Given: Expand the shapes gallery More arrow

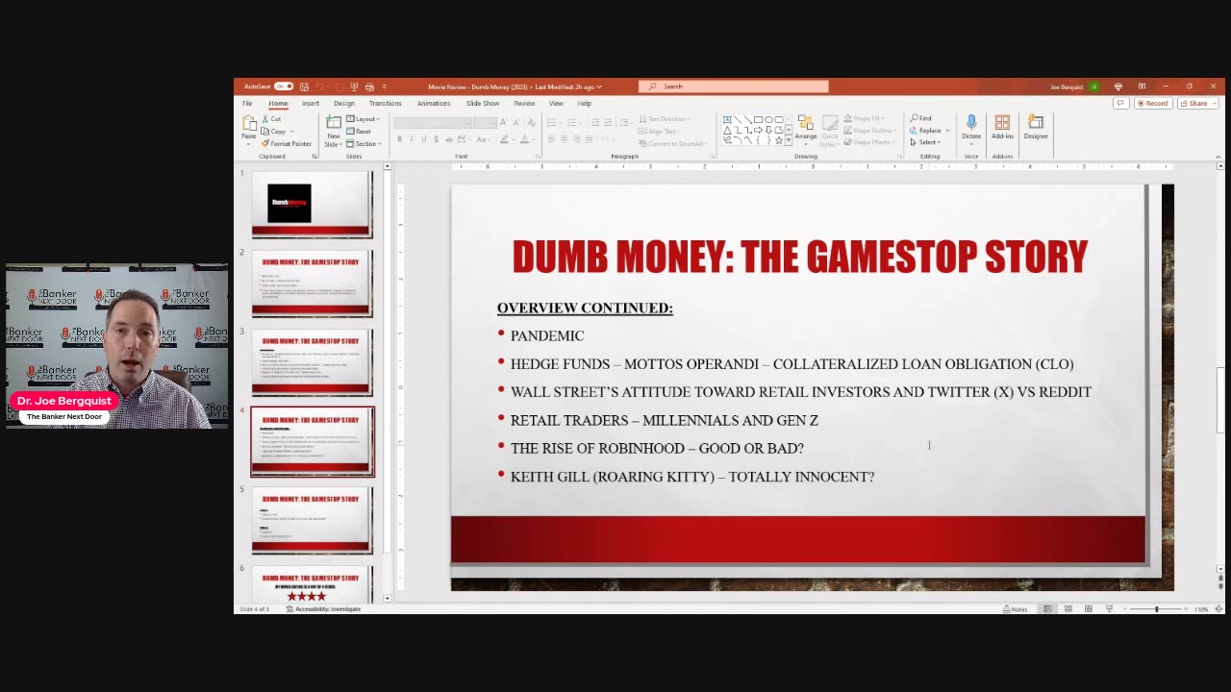Looking at the screenshot, I should [789, 140].
